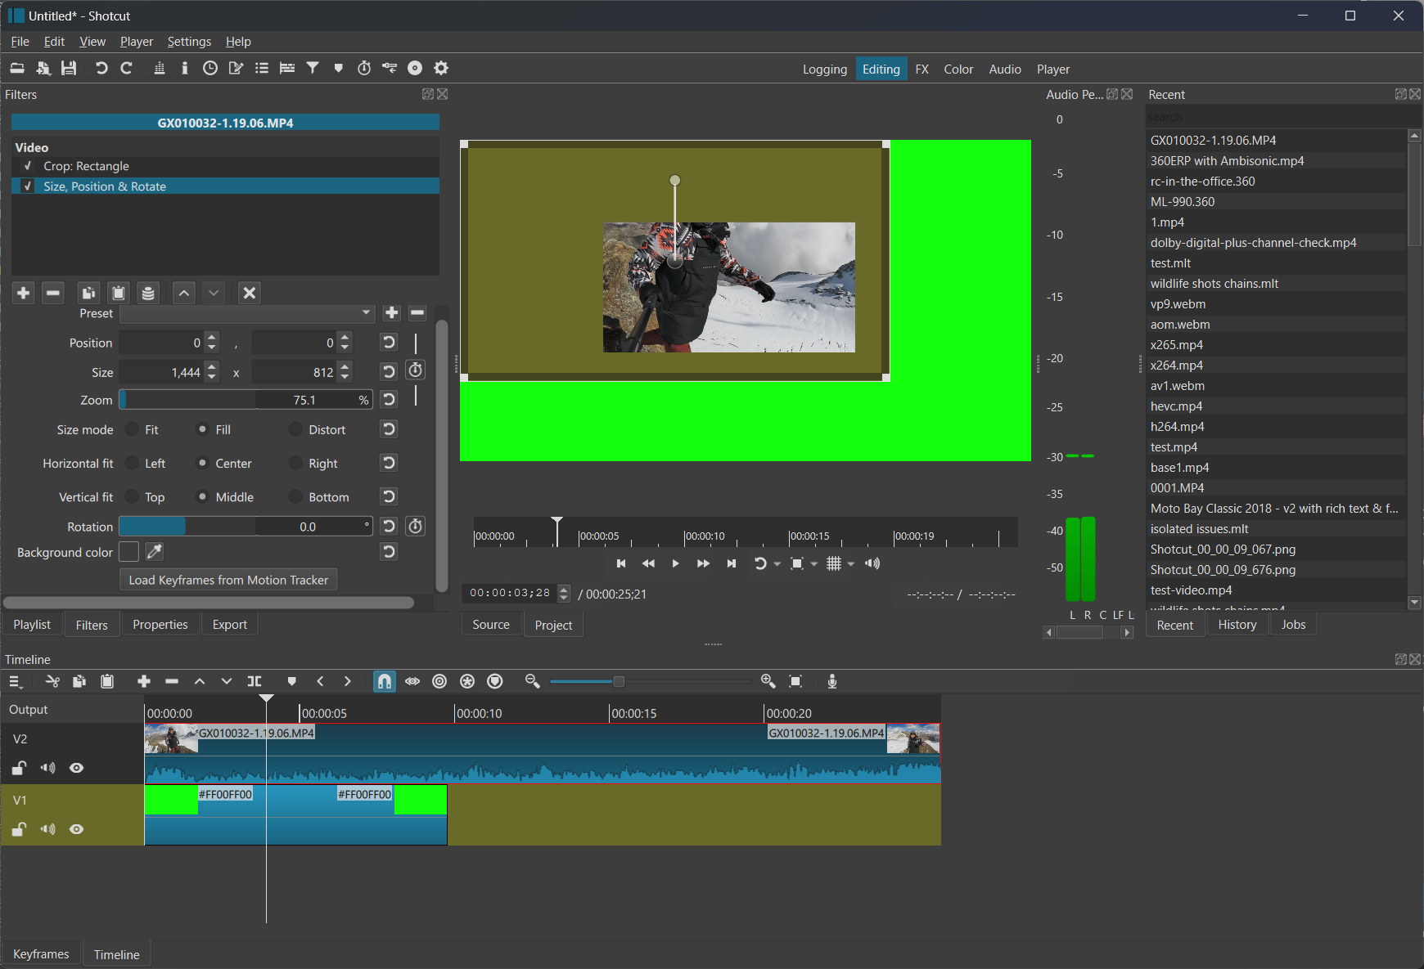The width and height of the screenshot is (1424, 969).
Task: Switch to the Export tab
Action: coord(229,625)
